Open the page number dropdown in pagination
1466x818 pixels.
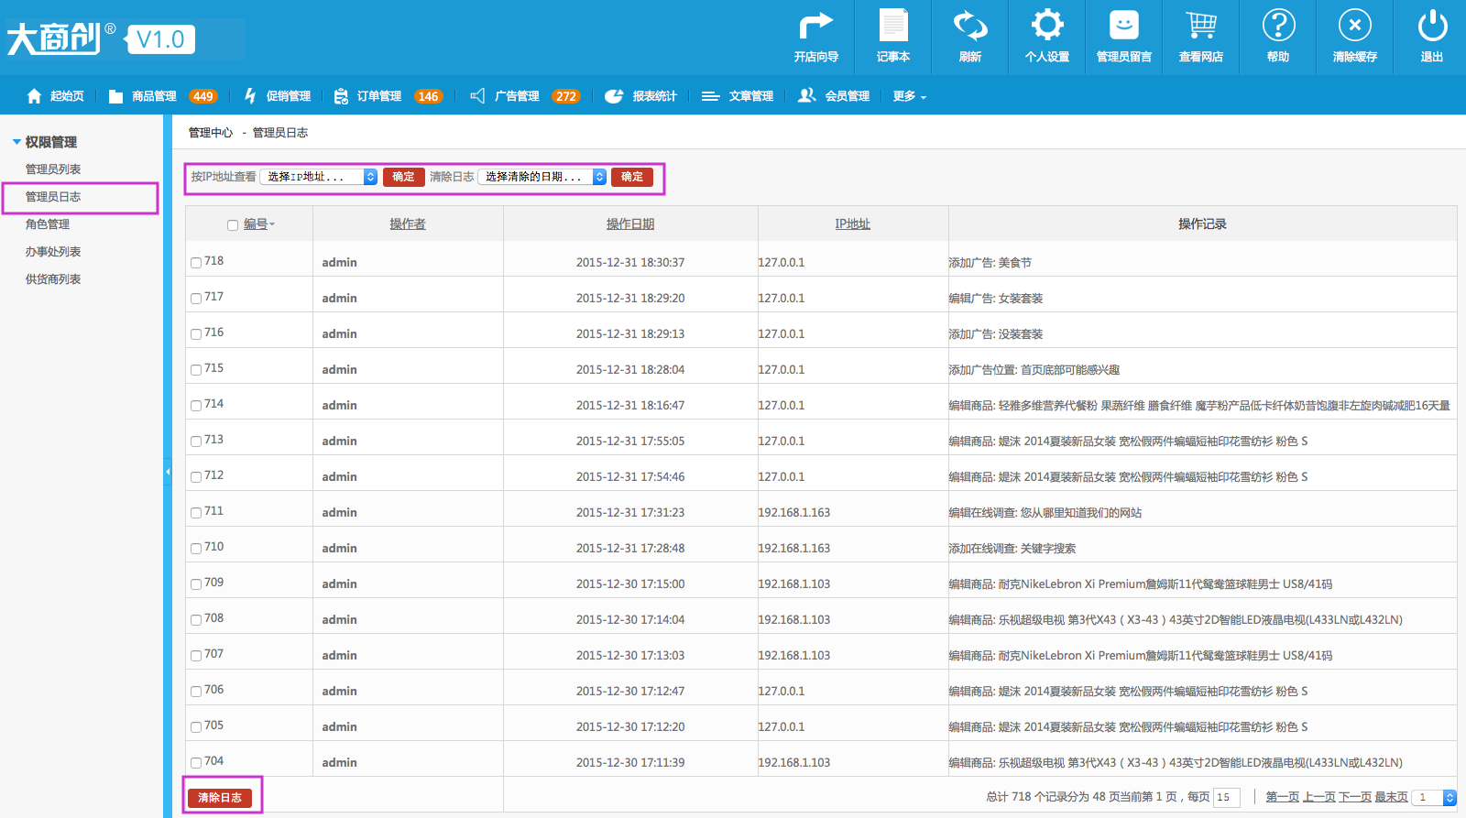tap(1434, 798)
